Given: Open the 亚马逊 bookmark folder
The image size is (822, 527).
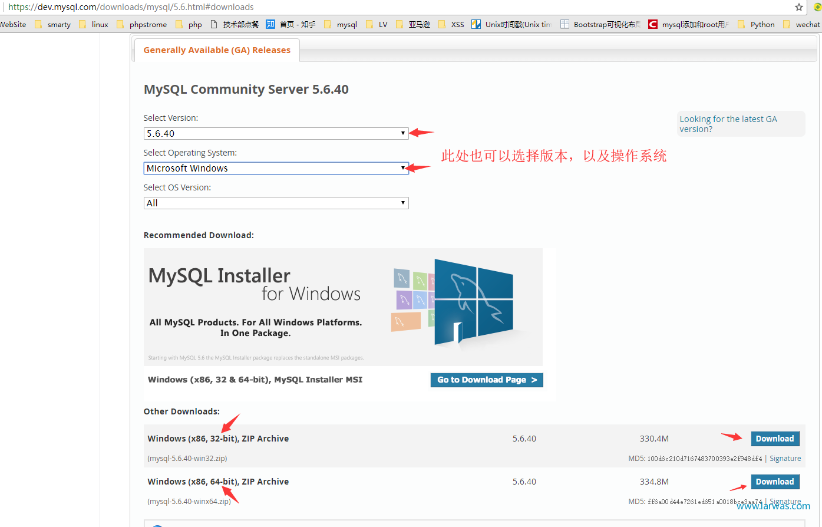Looking at the screenshot, I should 413,24.
